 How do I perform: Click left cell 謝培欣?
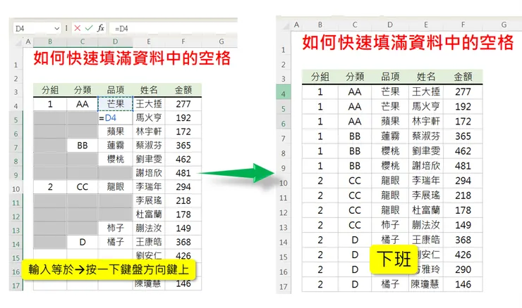148,173
